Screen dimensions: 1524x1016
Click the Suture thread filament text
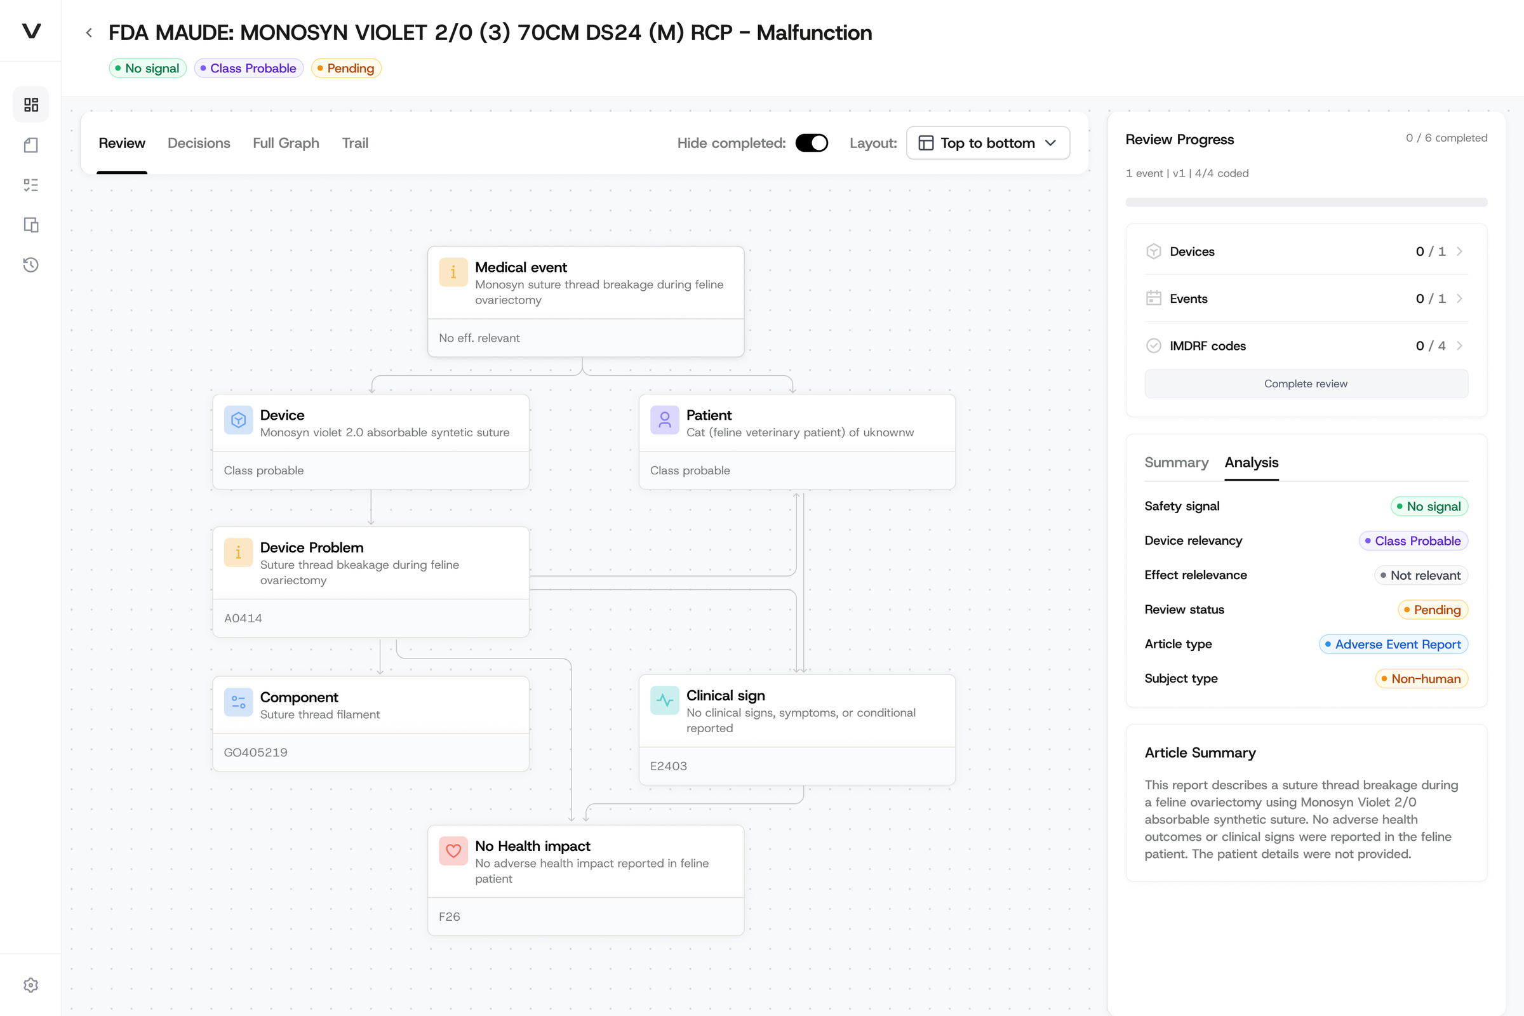click(320, 714)
